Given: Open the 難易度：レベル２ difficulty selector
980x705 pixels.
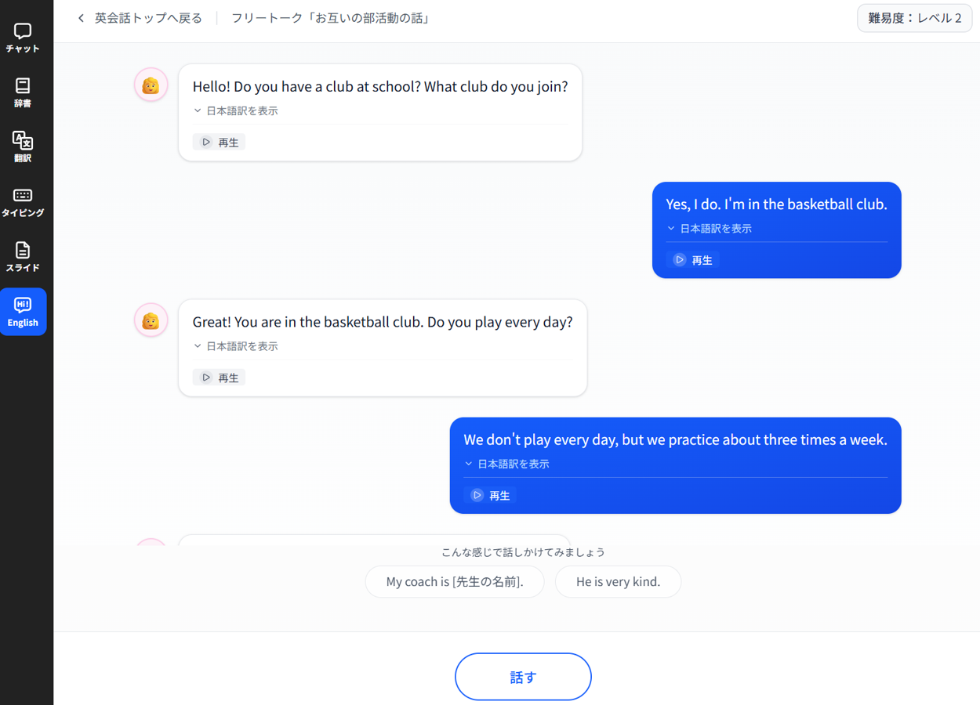Looking at the screenshot, I should click(914, 17).
